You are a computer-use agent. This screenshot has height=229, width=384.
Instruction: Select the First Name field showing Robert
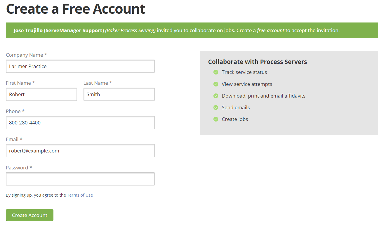tap(41, 94)
